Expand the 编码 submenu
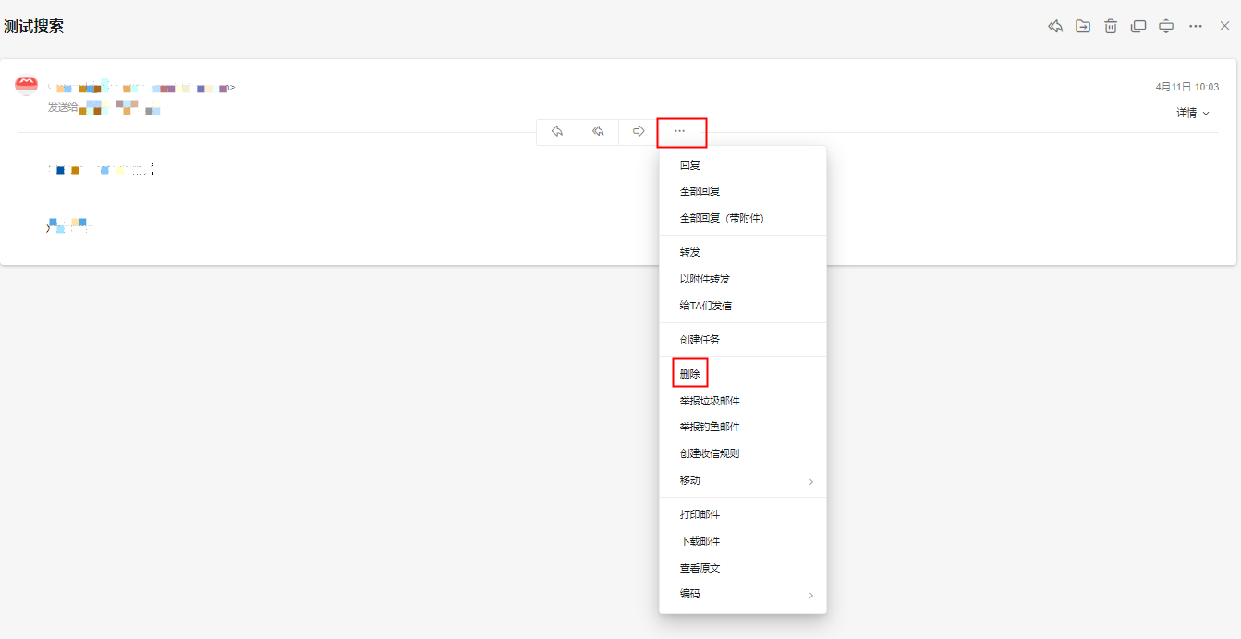Viewport: 1241px width, 639px height. 810,596
